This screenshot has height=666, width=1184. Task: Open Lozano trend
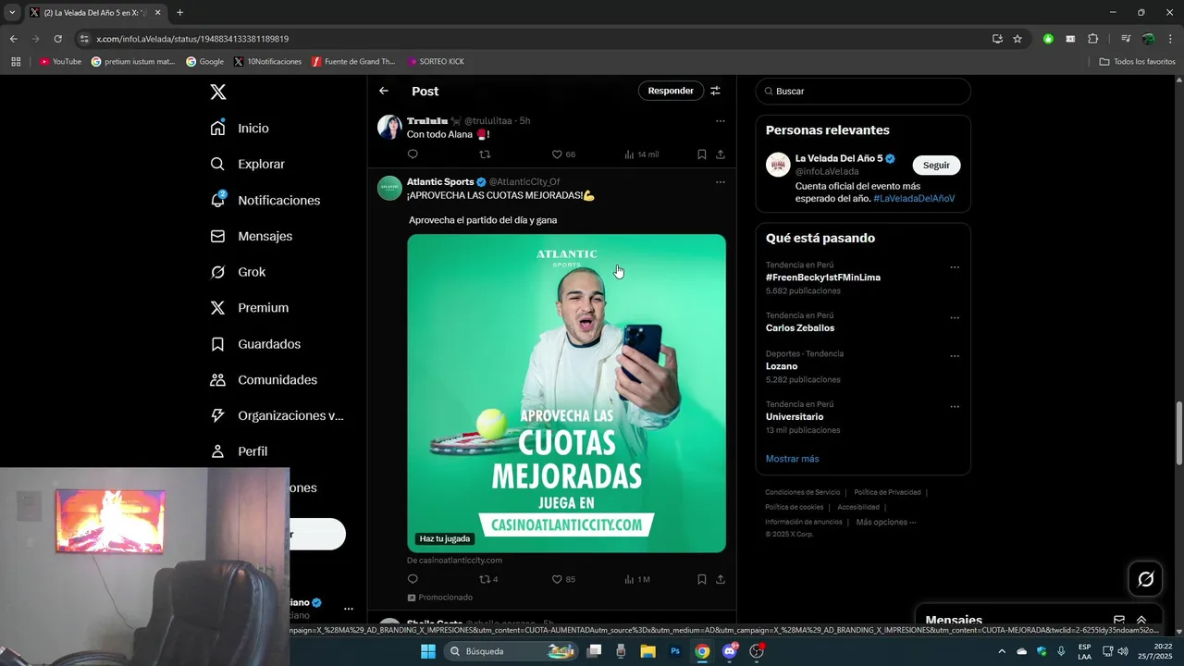tap(782, 366)
